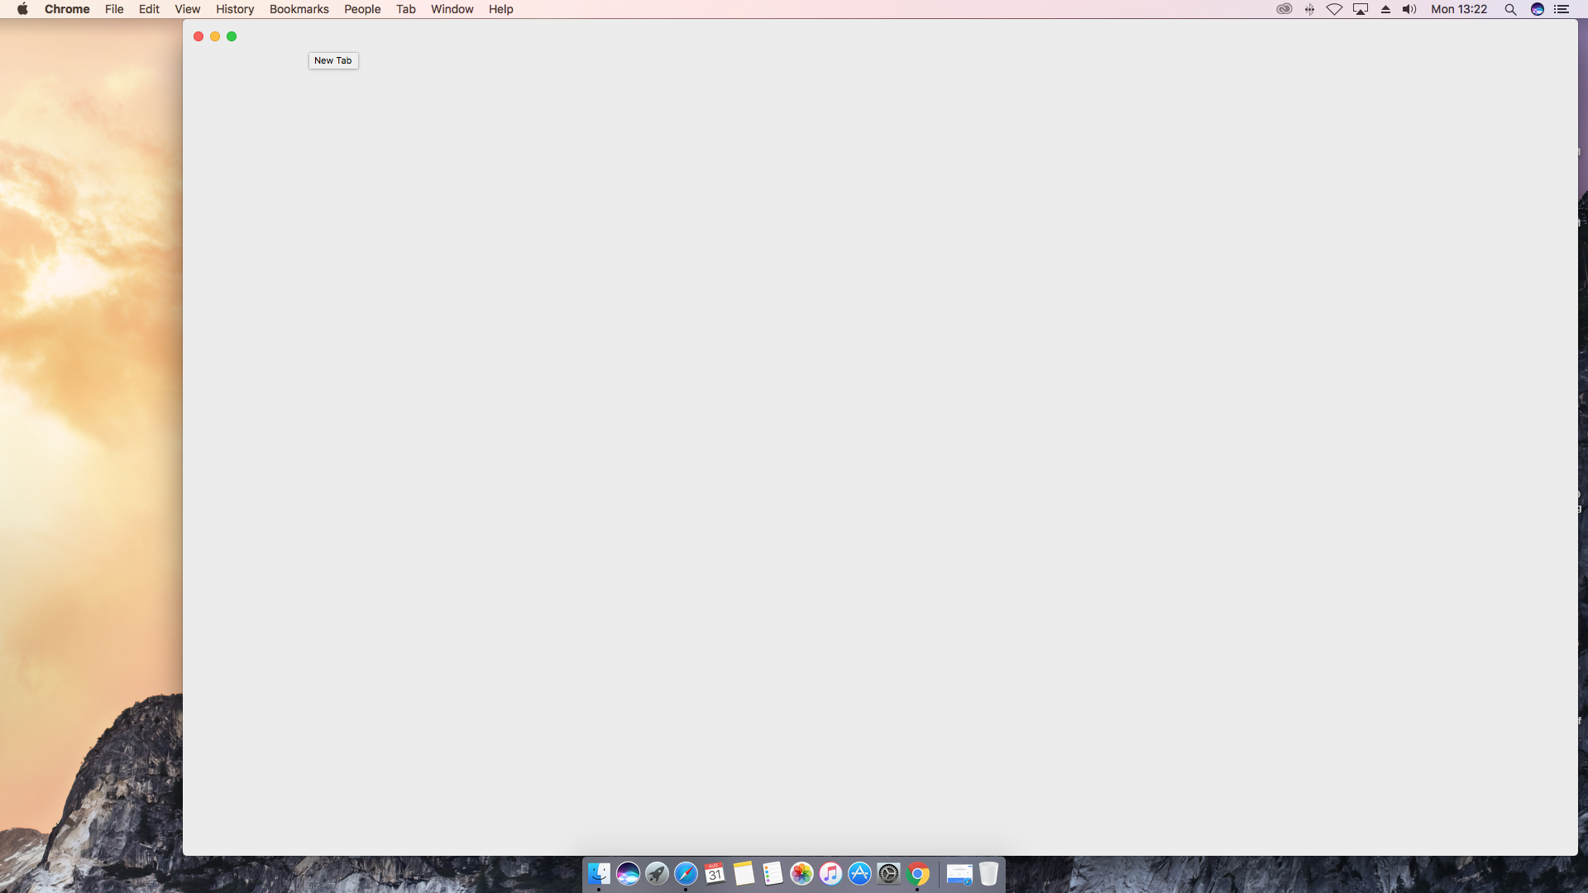Click the macOS Spotlight search icon
The width and height of the screenshot is (1588, 893).
pos(1509,10)
